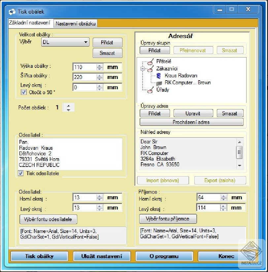
Task: Increase Počet obálek count
Action: (x=68, y=106)
